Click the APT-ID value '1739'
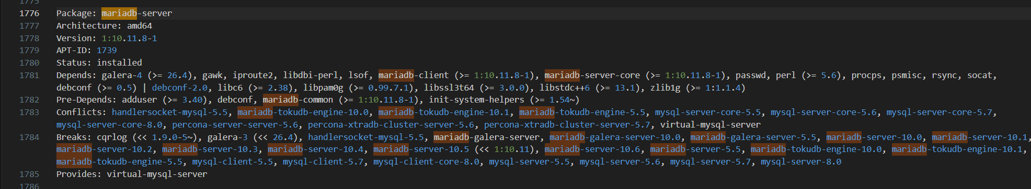 click(x=107, y=51)
